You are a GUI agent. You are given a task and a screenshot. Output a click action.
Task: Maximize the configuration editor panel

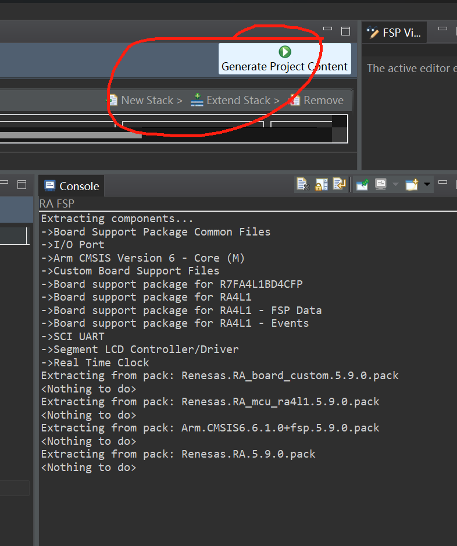point(345,31)
